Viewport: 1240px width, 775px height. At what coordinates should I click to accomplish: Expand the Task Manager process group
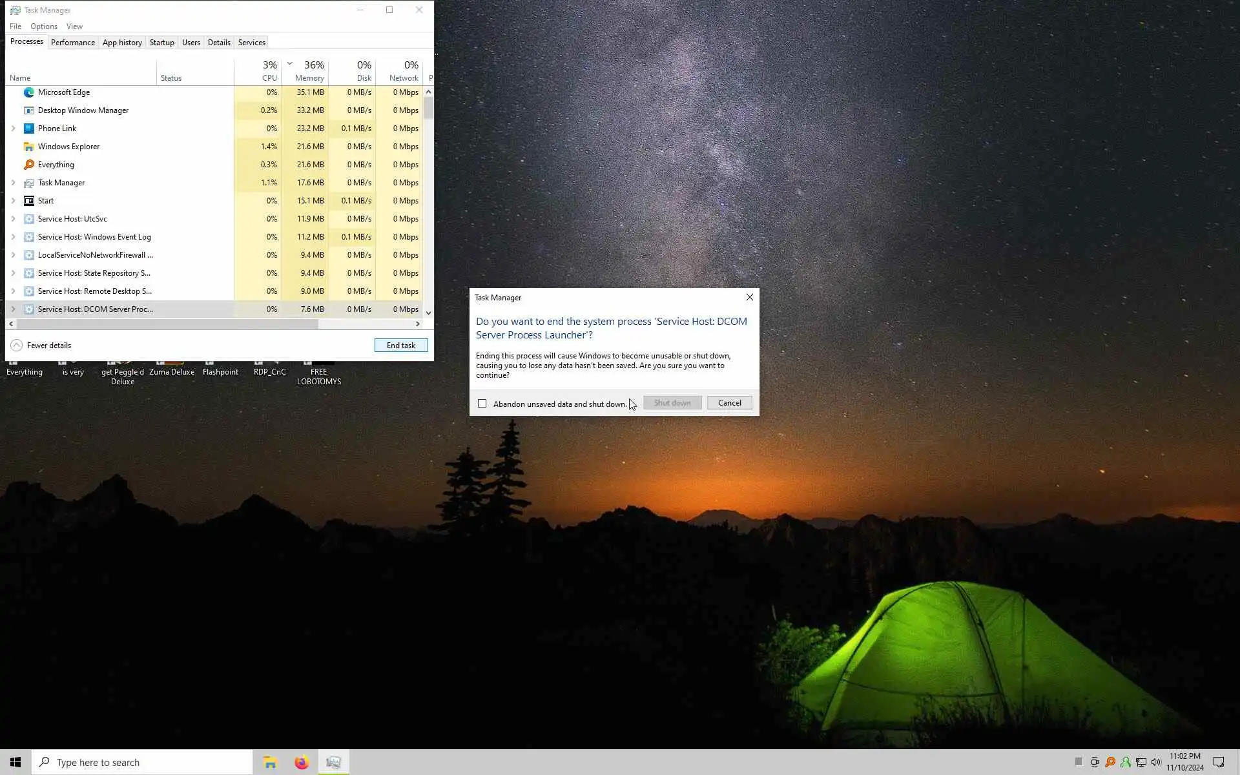point(13,183)
